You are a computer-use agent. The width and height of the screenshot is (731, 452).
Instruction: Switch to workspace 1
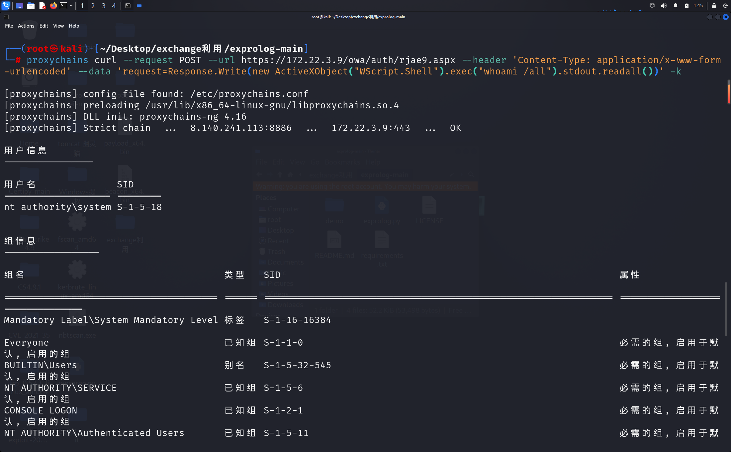pyautogui.click(x=82, y=6)
